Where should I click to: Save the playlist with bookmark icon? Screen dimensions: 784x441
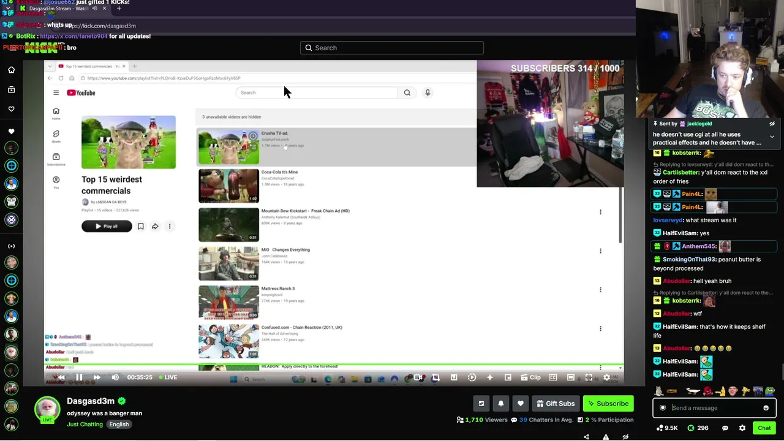[140, 227]
